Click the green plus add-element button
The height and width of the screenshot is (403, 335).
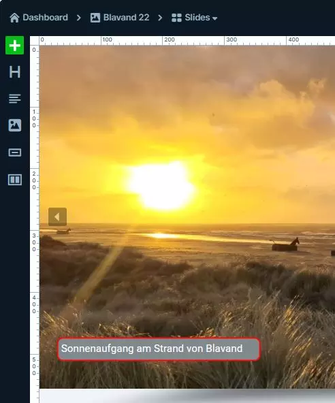pos(15,46)
